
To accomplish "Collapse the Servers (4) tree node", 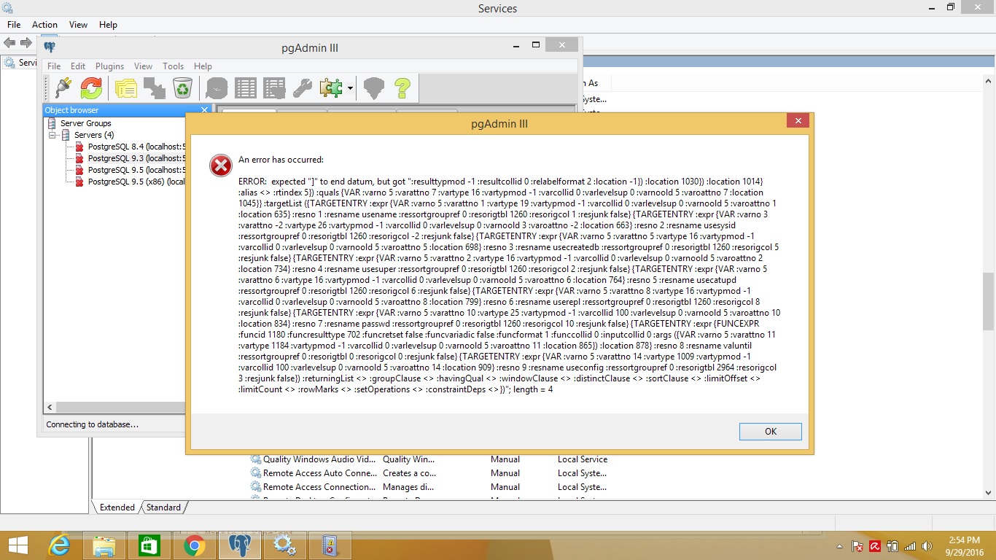I will (53, 135).
